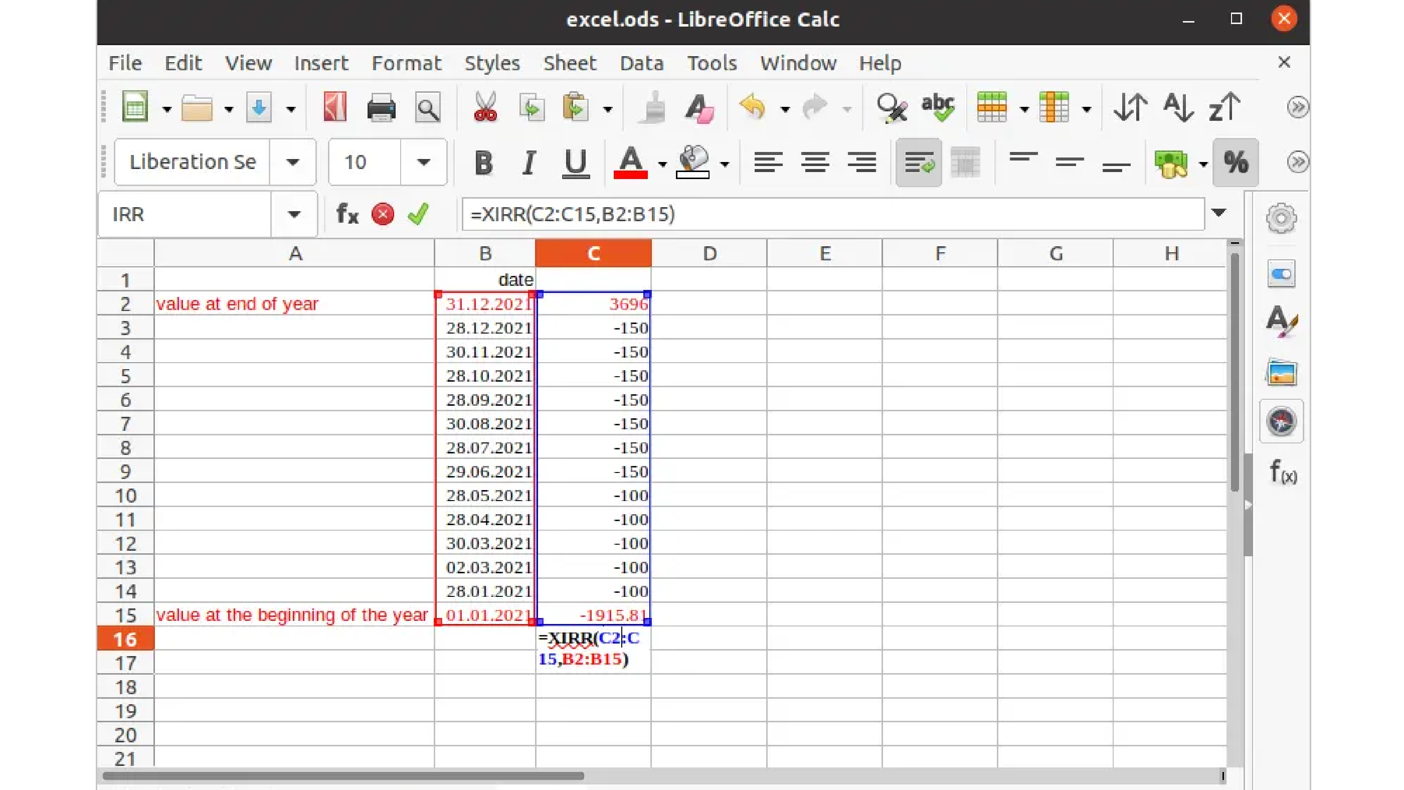Toggle Wrap Text button
The height and width of the screenshot is (790, 1404).
pos(919,163)
